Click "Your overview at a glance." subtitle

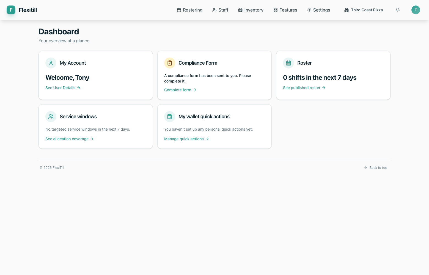(64, 41)
